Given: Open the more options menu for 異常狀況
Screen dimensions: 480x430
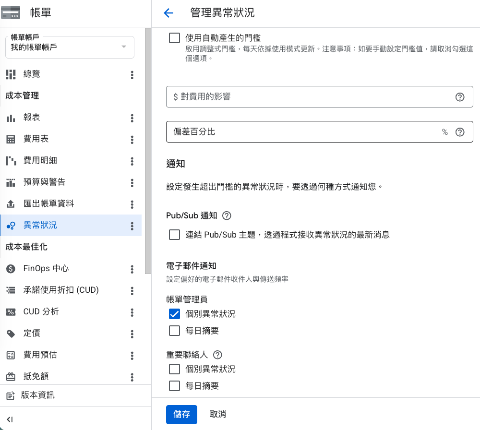Looking at the screenshot, I should [132, 226].
